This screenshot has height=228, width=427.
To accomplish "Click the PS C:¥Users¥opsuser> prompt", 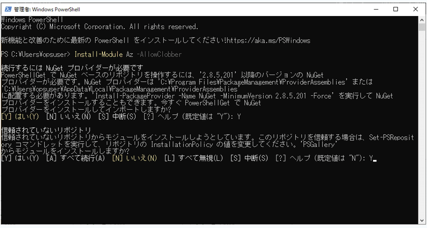I will (x=35, y=54).
